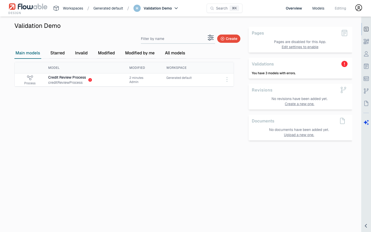Open the filter sliders control near Filter by name
Image resolution: width=371 pixels, height=232 pixels.
click(211, 38)
